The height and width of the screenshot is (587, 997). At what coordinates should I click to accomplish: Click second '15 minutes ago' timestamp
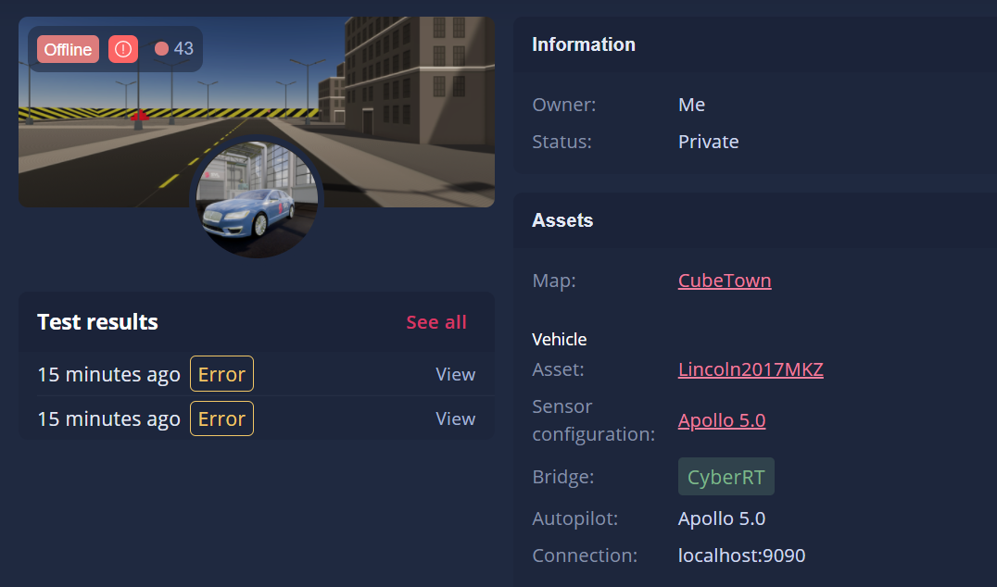tap(108, 419)
